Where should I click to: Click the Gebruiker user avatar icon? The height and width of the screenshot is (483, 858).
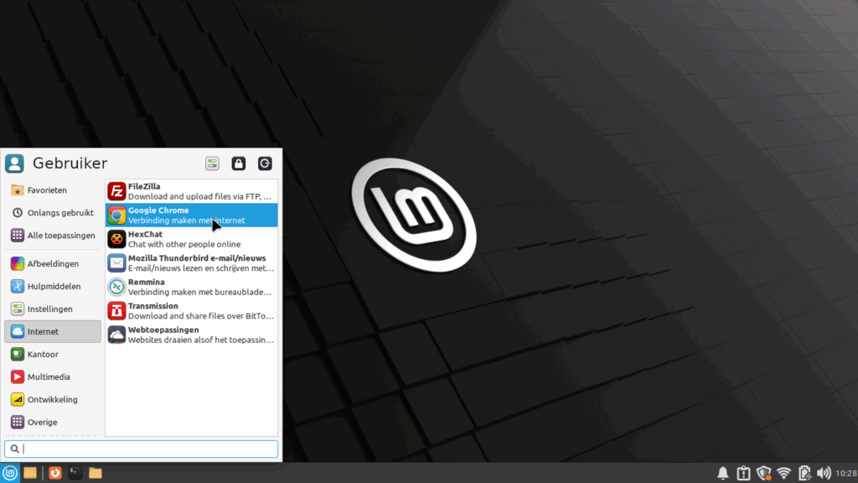click(x=15, y=164)
